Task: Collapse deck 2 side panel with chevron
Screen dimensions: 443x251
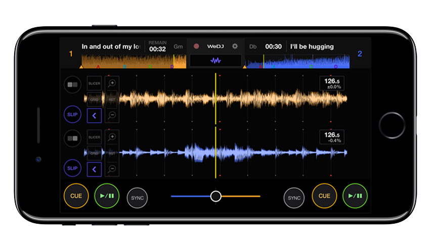Action: (94, 168)
